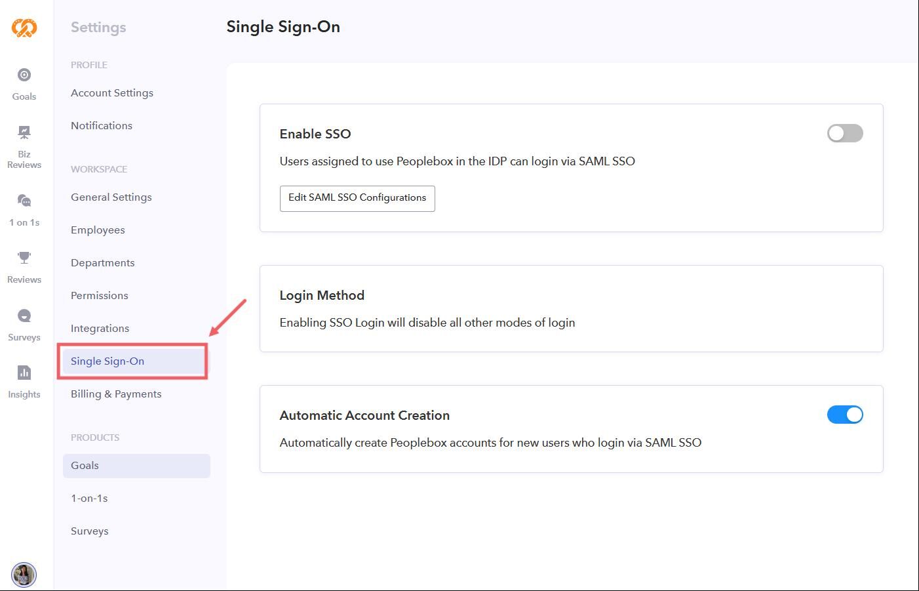Click Edit SAML SSO Configurations button
Screen dimensions: 919x591
[x=357, y=198]
